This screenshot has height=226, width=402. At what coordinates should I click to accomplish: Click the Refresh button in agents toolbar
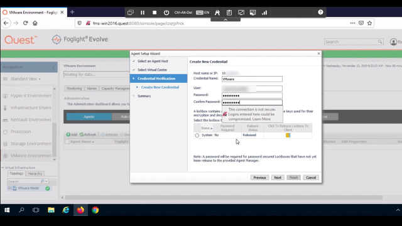tap(88, 134)
